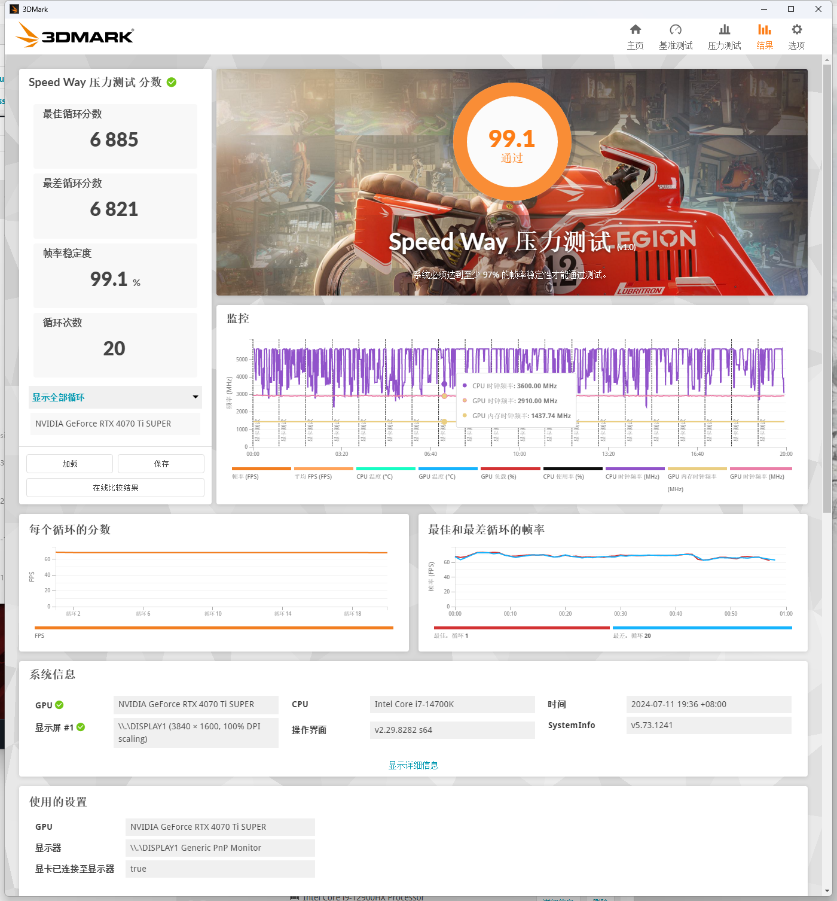837x901 pixels.
Task: Click the green checkmark beside 显示屏 #1
Action: [81, 727]
